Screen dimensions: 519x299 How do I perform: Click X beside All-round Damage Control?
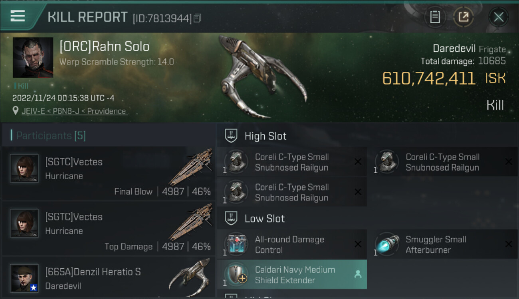point(358,244)
